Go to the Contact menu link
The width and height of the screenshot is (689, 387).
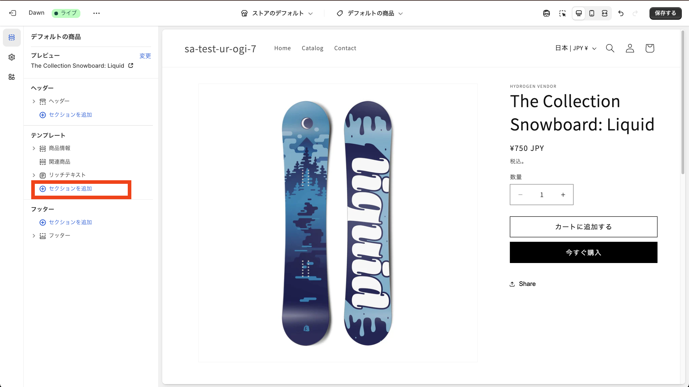coord(345,48)
